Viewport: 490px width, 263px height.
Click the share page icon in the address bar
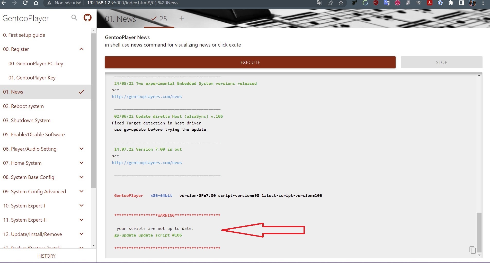pyautogui.click(x=330, y=3)
